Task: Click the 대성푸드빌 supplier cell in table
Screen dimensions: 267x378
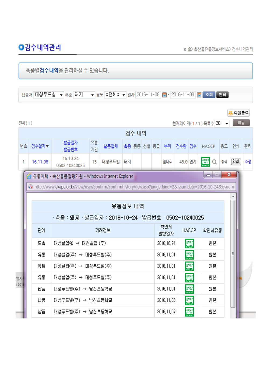Action: coord(111,162)
